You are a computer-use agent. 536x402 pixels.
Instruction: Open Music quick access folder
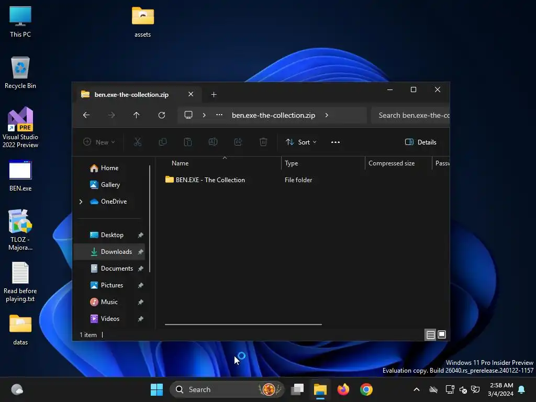[x=109, y=302]
